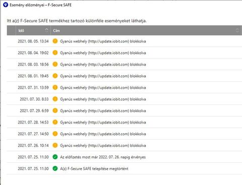Select the 2021. 08. 01. 19:45 blocked website row
This screenshot has height=185, width=242.
[x=125, y=76]
